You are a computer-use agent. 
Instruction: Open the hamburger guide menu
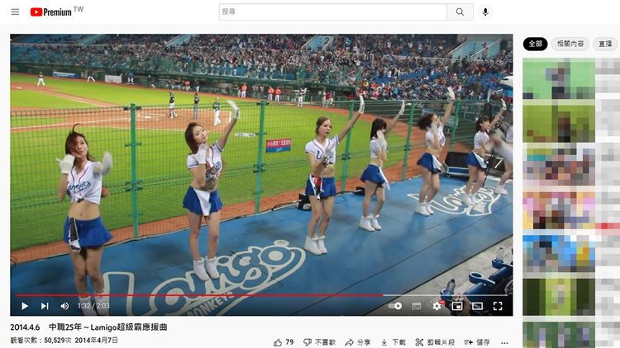[15, 12]
